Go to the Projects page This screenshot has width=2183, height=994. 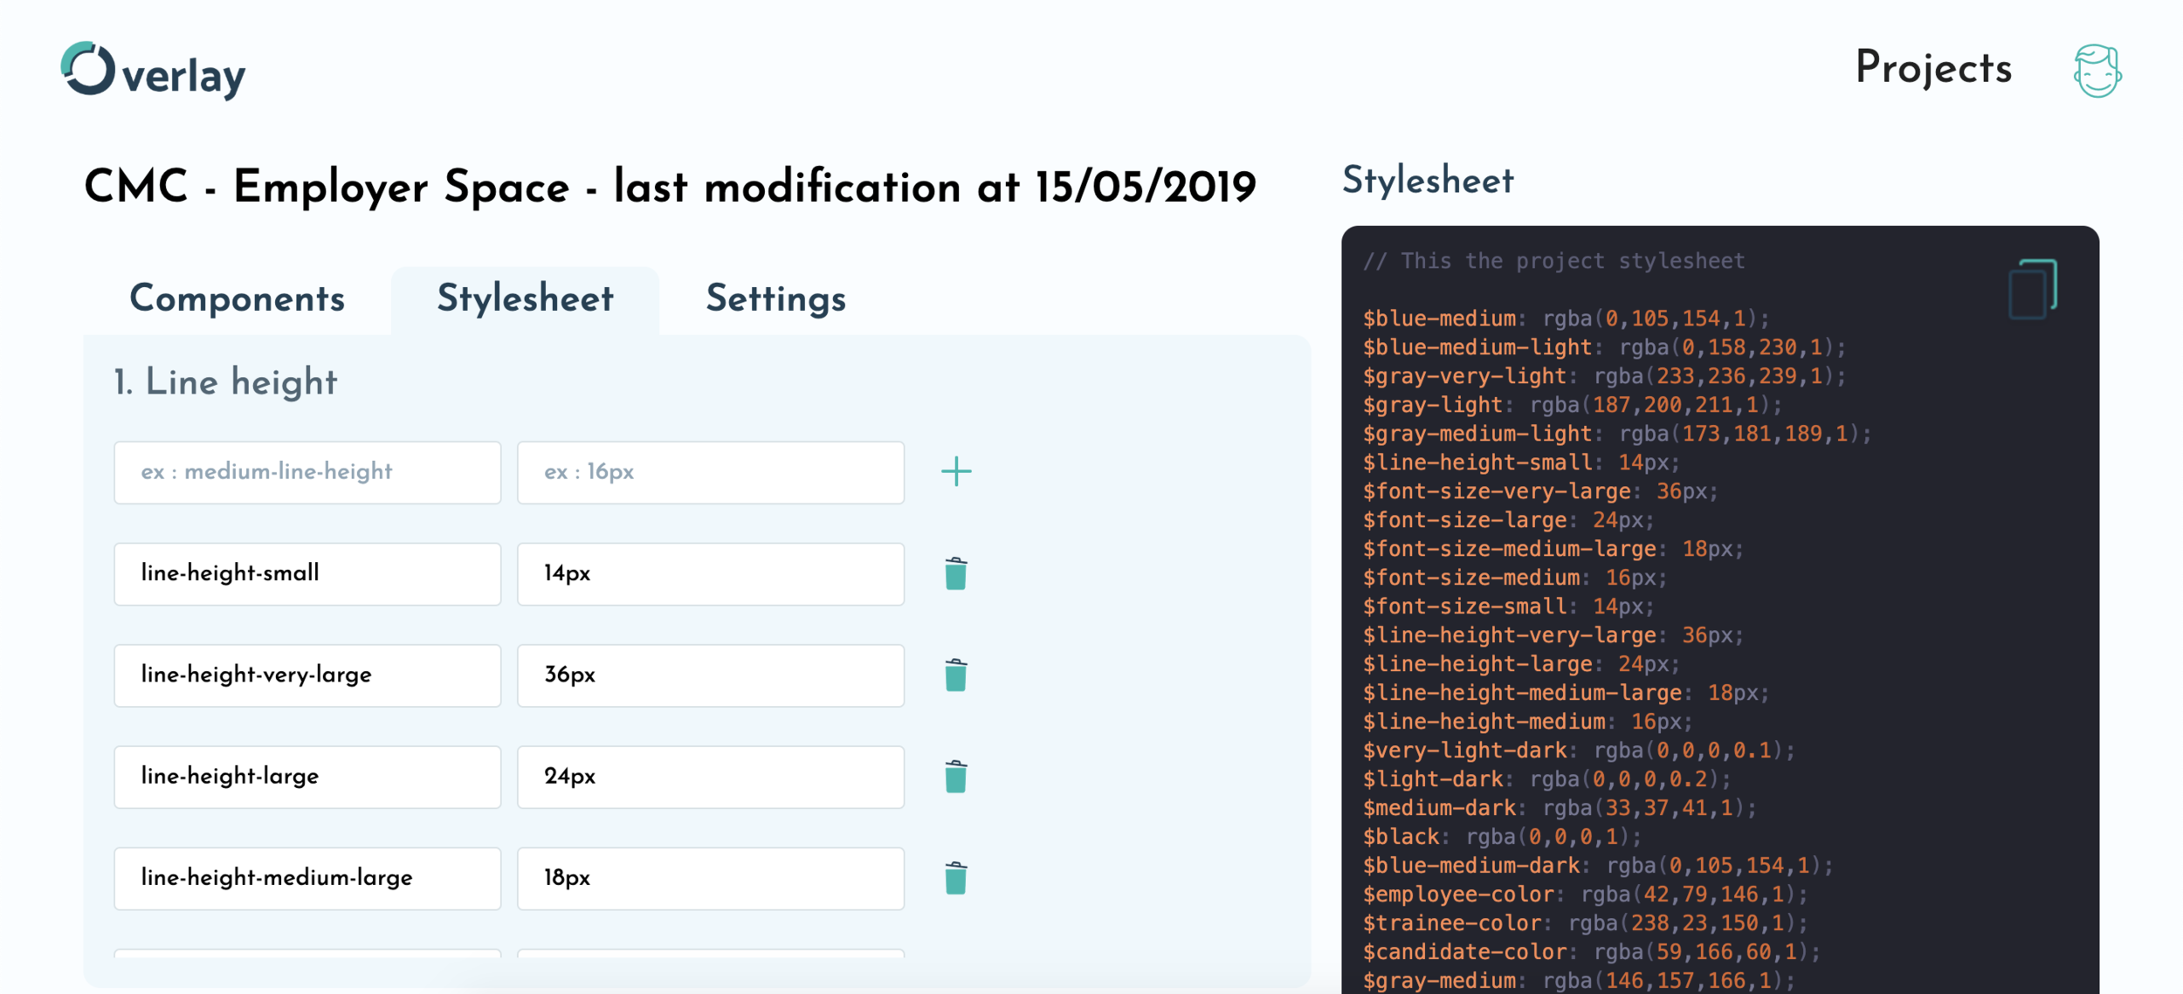click(x=1933, y=68)
